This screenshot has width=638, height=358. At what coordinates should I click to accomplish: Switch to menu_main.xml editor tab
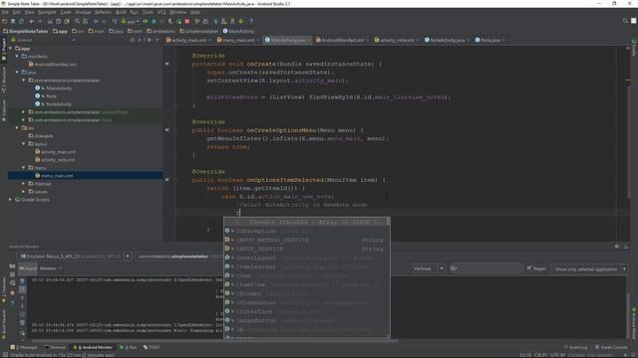click(x=238, y=40)
